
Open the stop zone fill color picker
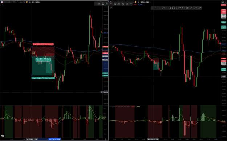[x=111, y=4]
